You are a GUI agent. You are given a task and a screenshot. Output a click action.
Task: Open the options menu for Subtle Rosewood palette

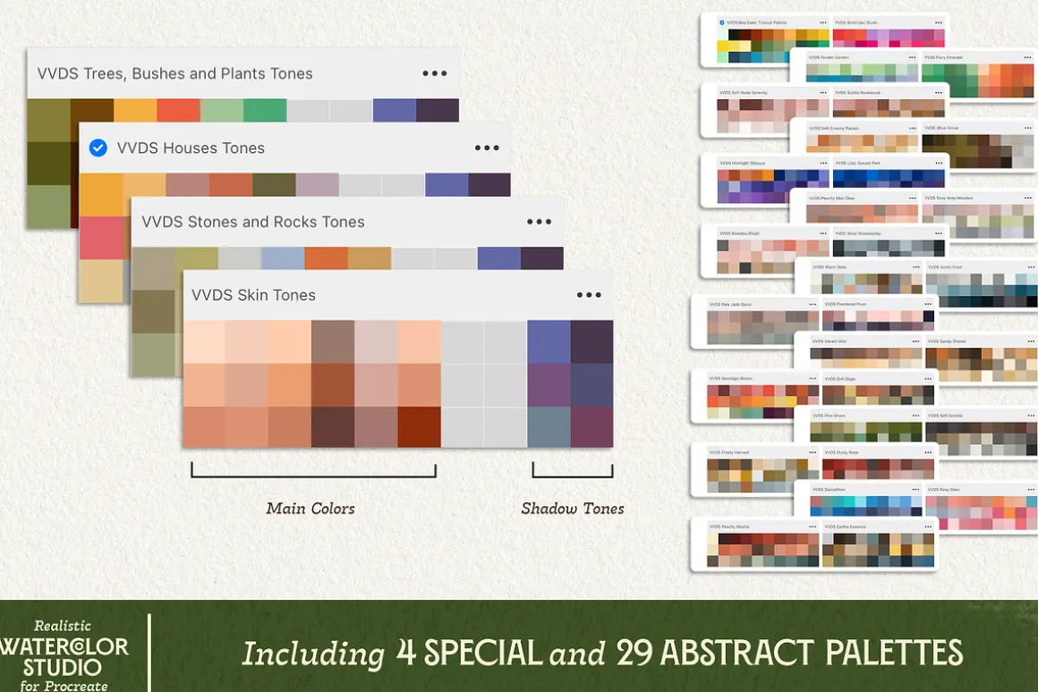click(x=939, y=93)
